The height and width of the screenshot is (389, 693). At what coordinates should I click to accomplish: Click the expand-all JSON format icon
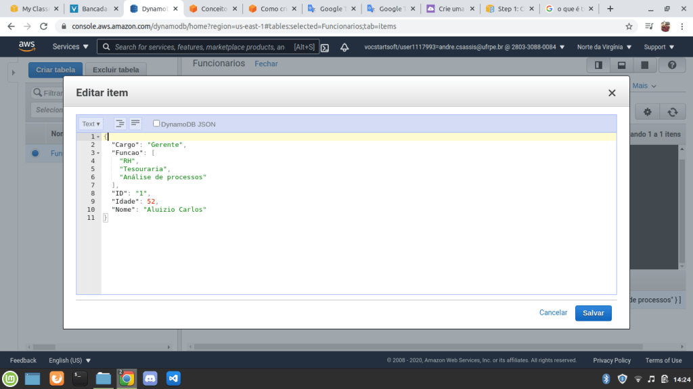click(120, 124)
